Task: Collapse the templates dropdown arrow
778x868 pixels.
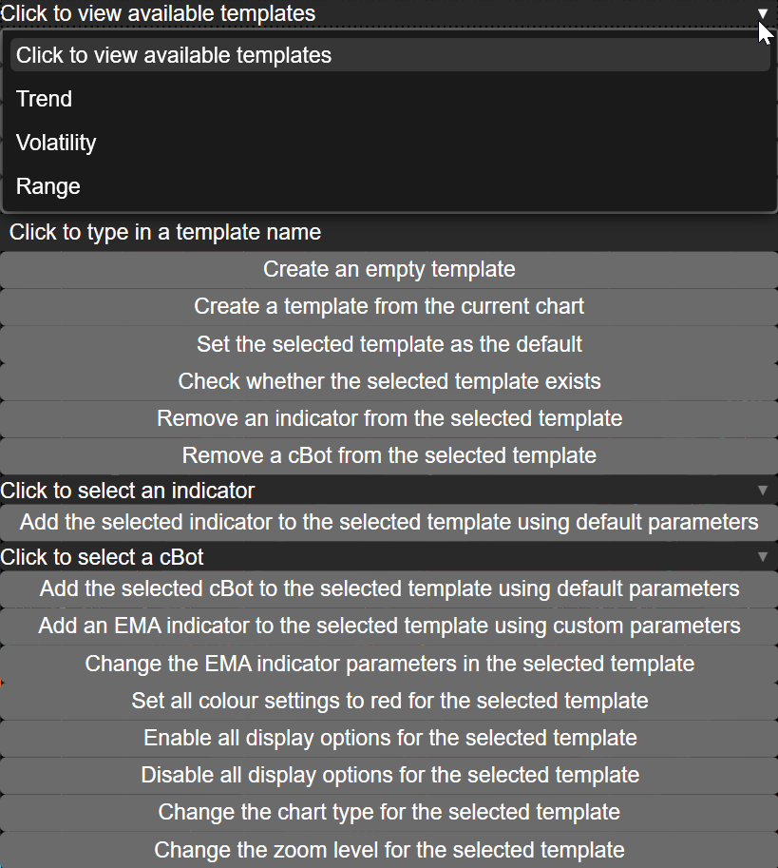Action: click(x=762, y=13)
